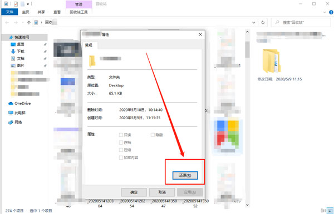
Task: Click the 65.1 KB size value
Action: pyautogui.click(x=115, y=93)
